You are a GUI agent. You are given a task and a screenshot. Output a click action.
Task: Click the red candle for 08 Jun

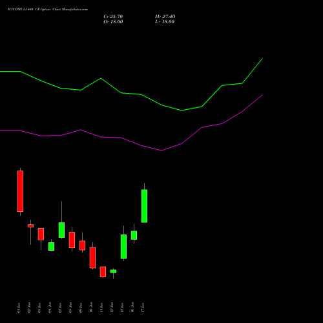(x=72, y=240)
